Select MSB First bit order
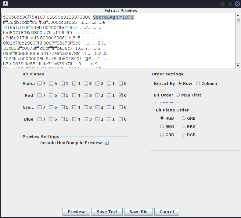The width and height of the screenshot is (241, 218). (178, 95)
